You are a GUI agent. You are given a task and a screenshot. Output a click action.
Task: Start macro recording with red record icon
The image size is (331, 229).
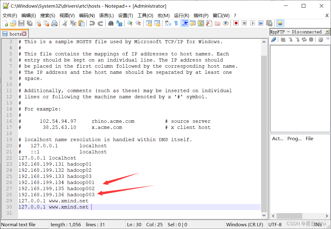coord(236,23)
